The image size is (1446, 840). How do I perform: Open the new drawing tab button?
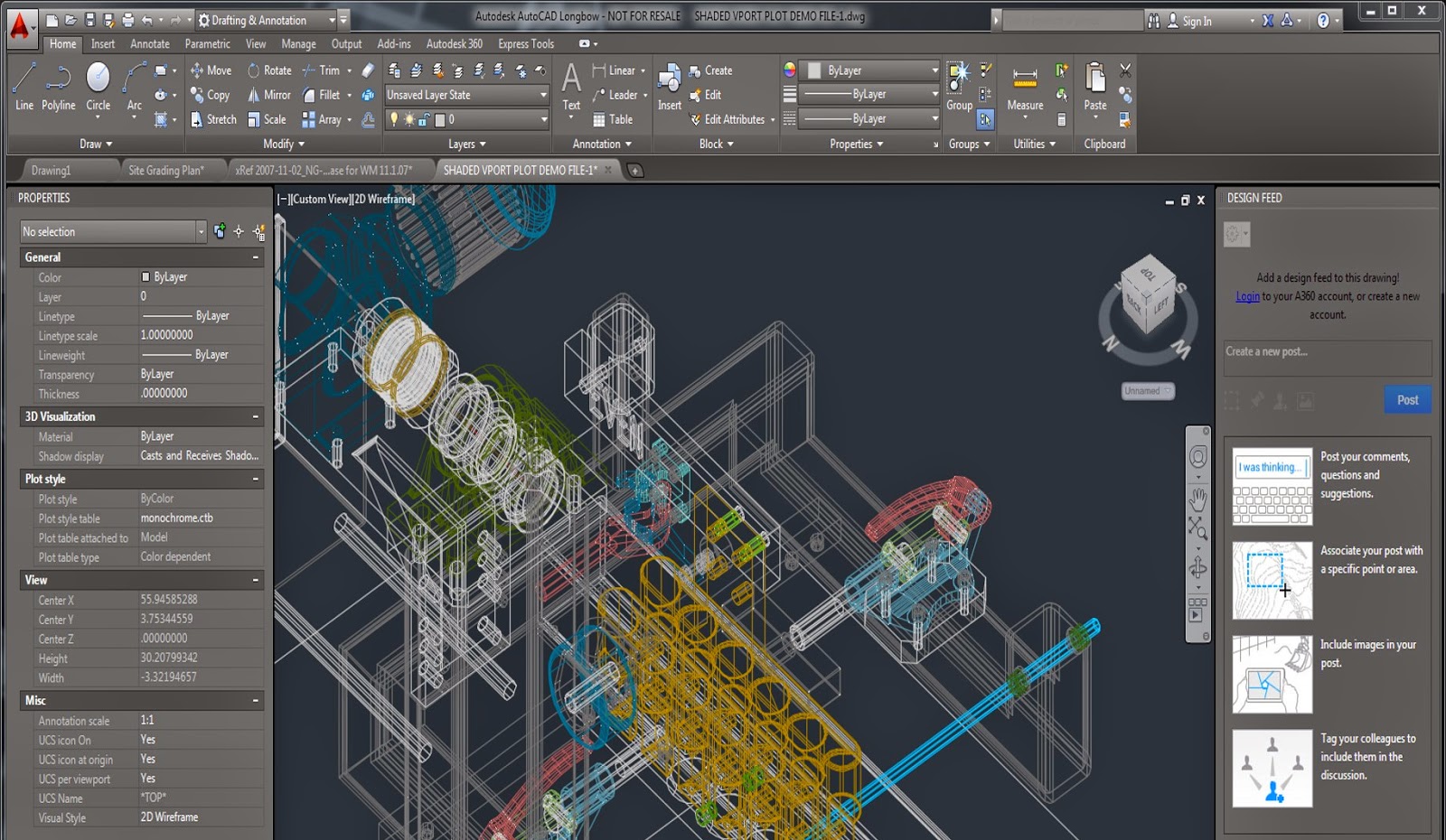click(x=635, y=170)
